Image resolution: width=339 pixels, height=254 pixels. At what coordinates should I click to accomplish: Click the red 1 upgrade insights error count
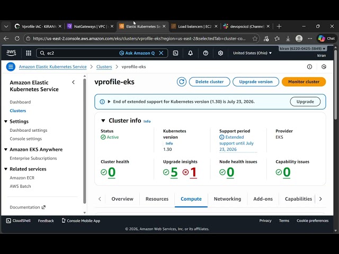[x=193, y=172]
